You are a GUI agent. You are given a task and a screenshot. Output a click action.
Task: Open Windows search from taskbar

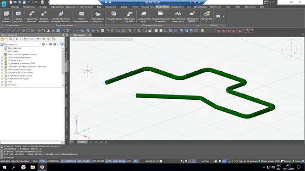pos(14,167)
